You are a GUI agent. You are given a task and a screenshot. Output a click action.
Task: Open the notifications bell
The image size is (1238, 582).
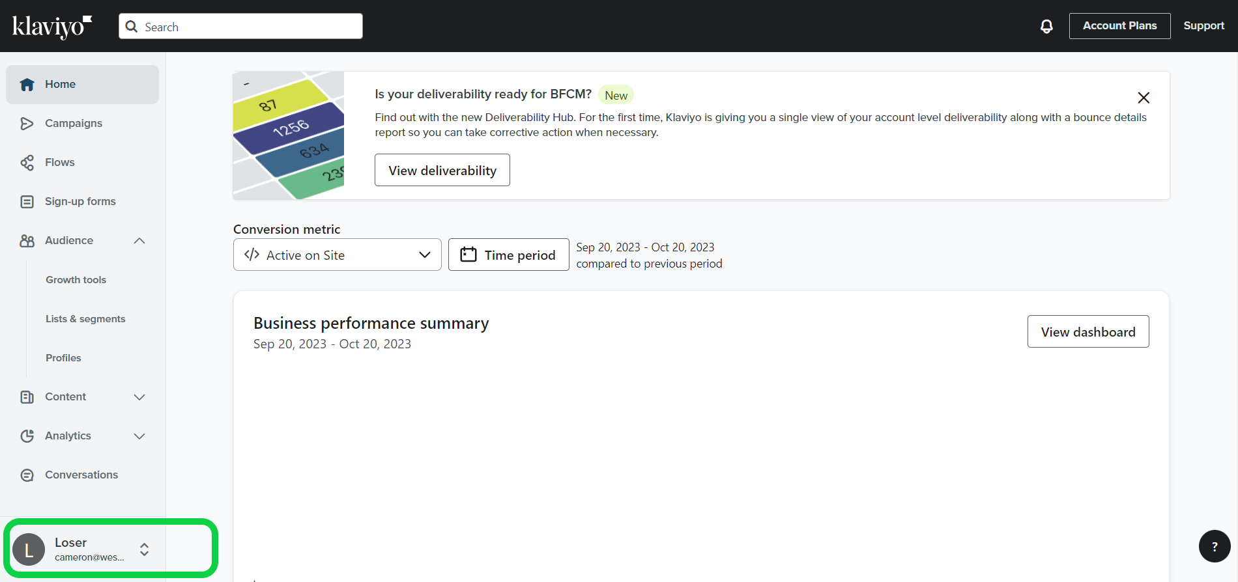click(x=1046, y=26)
